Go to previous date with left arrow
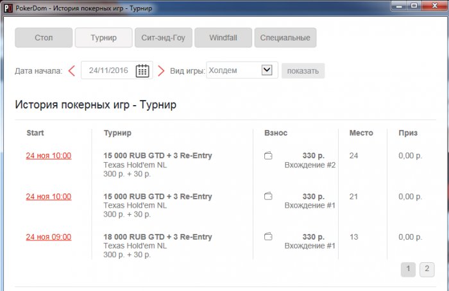Image resolution: width=449 pixels, height=291 pixels. point(72,71)
